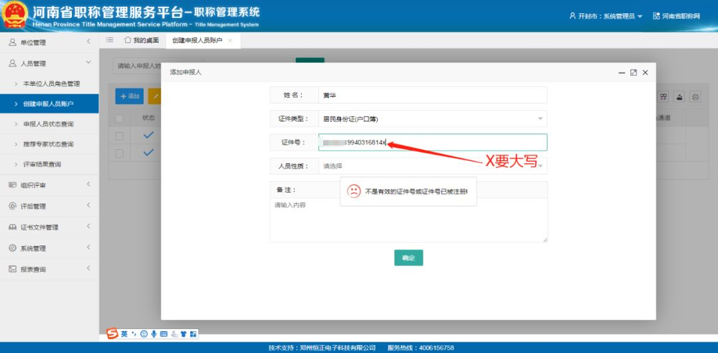
Task: Open the 河南省职称网 link
Action: coord(681,16)
